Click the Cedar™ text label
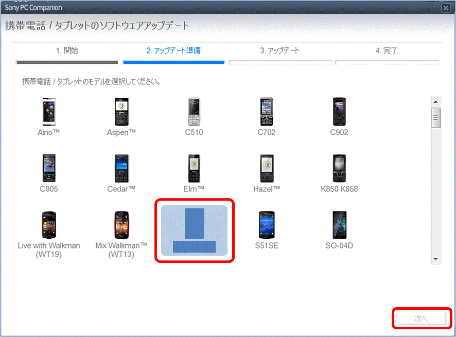 (121, 189)
